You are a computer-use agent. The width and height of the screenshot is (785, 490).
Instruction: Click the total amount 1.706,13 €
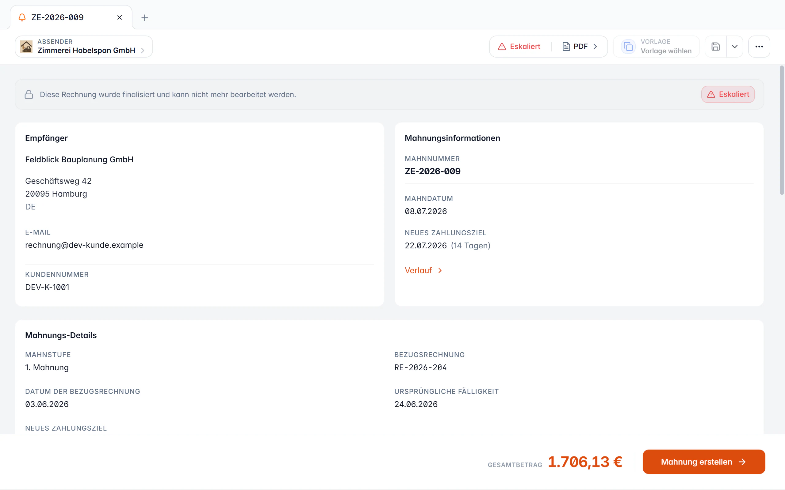pos(585,462)
